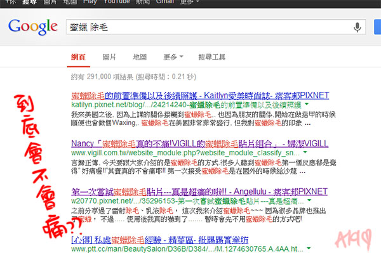Select the 網頁 results tab
Screen dimensions: 381x253
[x=78, y=57]
